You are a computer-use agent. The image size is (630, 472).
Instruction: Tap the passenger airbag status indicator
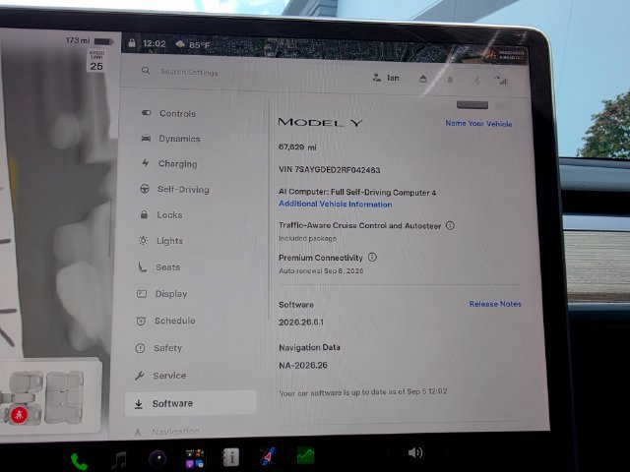[x=505, y=55]
